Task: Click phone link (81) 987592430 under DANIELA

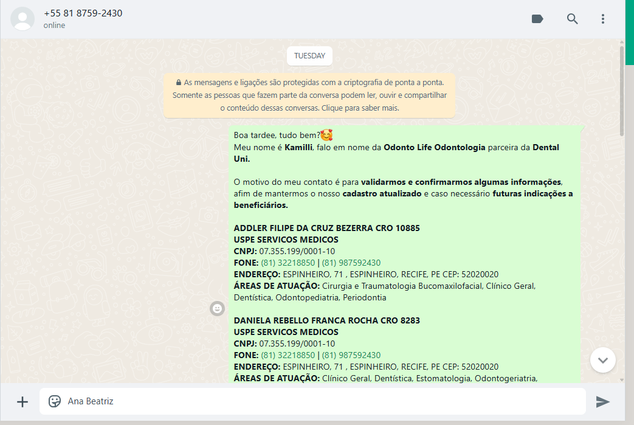Action: pyautogui.click(x=351, y=356)
